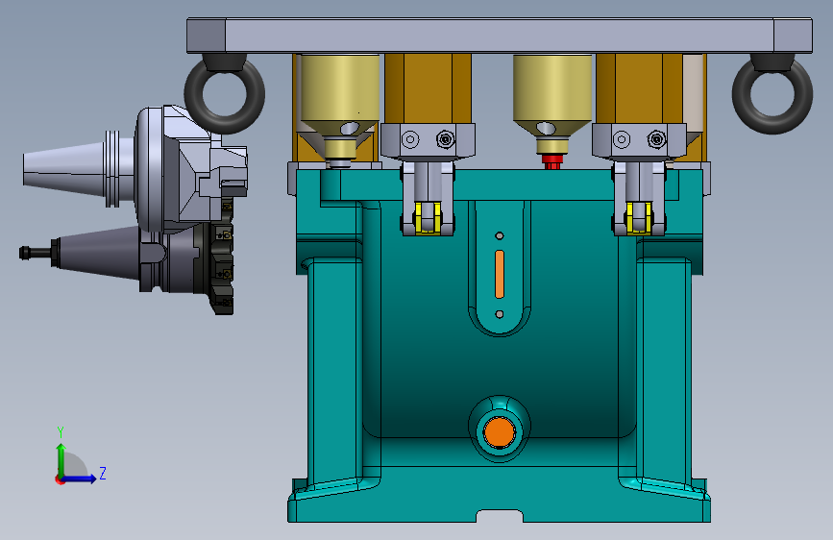This screenshot has height=540, width=833.
Task: Click the Y label on the triad
Action: click(61, 431)
